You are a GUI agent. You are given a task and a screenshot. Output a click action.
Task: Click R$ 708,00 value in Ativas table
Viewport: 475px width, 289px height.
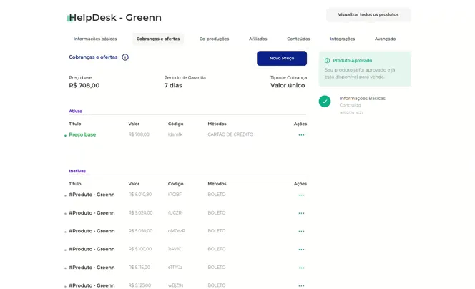click(x=139, y=134)
